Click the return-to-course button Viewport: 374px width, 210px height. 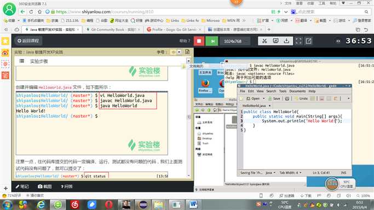tap(28, 40)
